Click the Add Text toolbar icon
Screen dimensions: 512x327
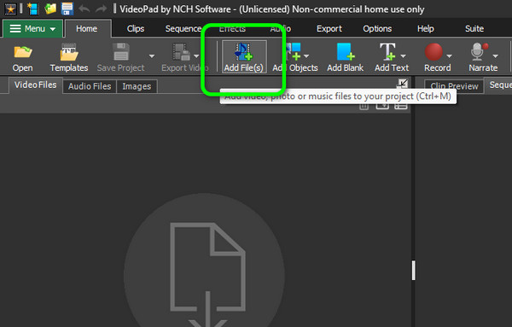[387, 51]
